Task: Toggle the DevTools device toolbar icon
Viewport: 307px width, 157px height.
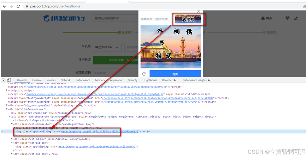Action: pos(9,80)
